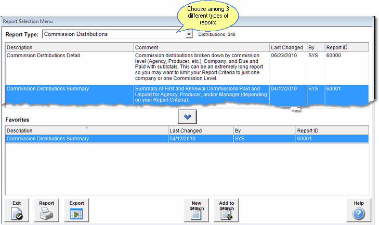Viewport: 379px width, 225px height.
Task: Click the Comment column header
Action: pyautogui.click(x=201, y=47)
